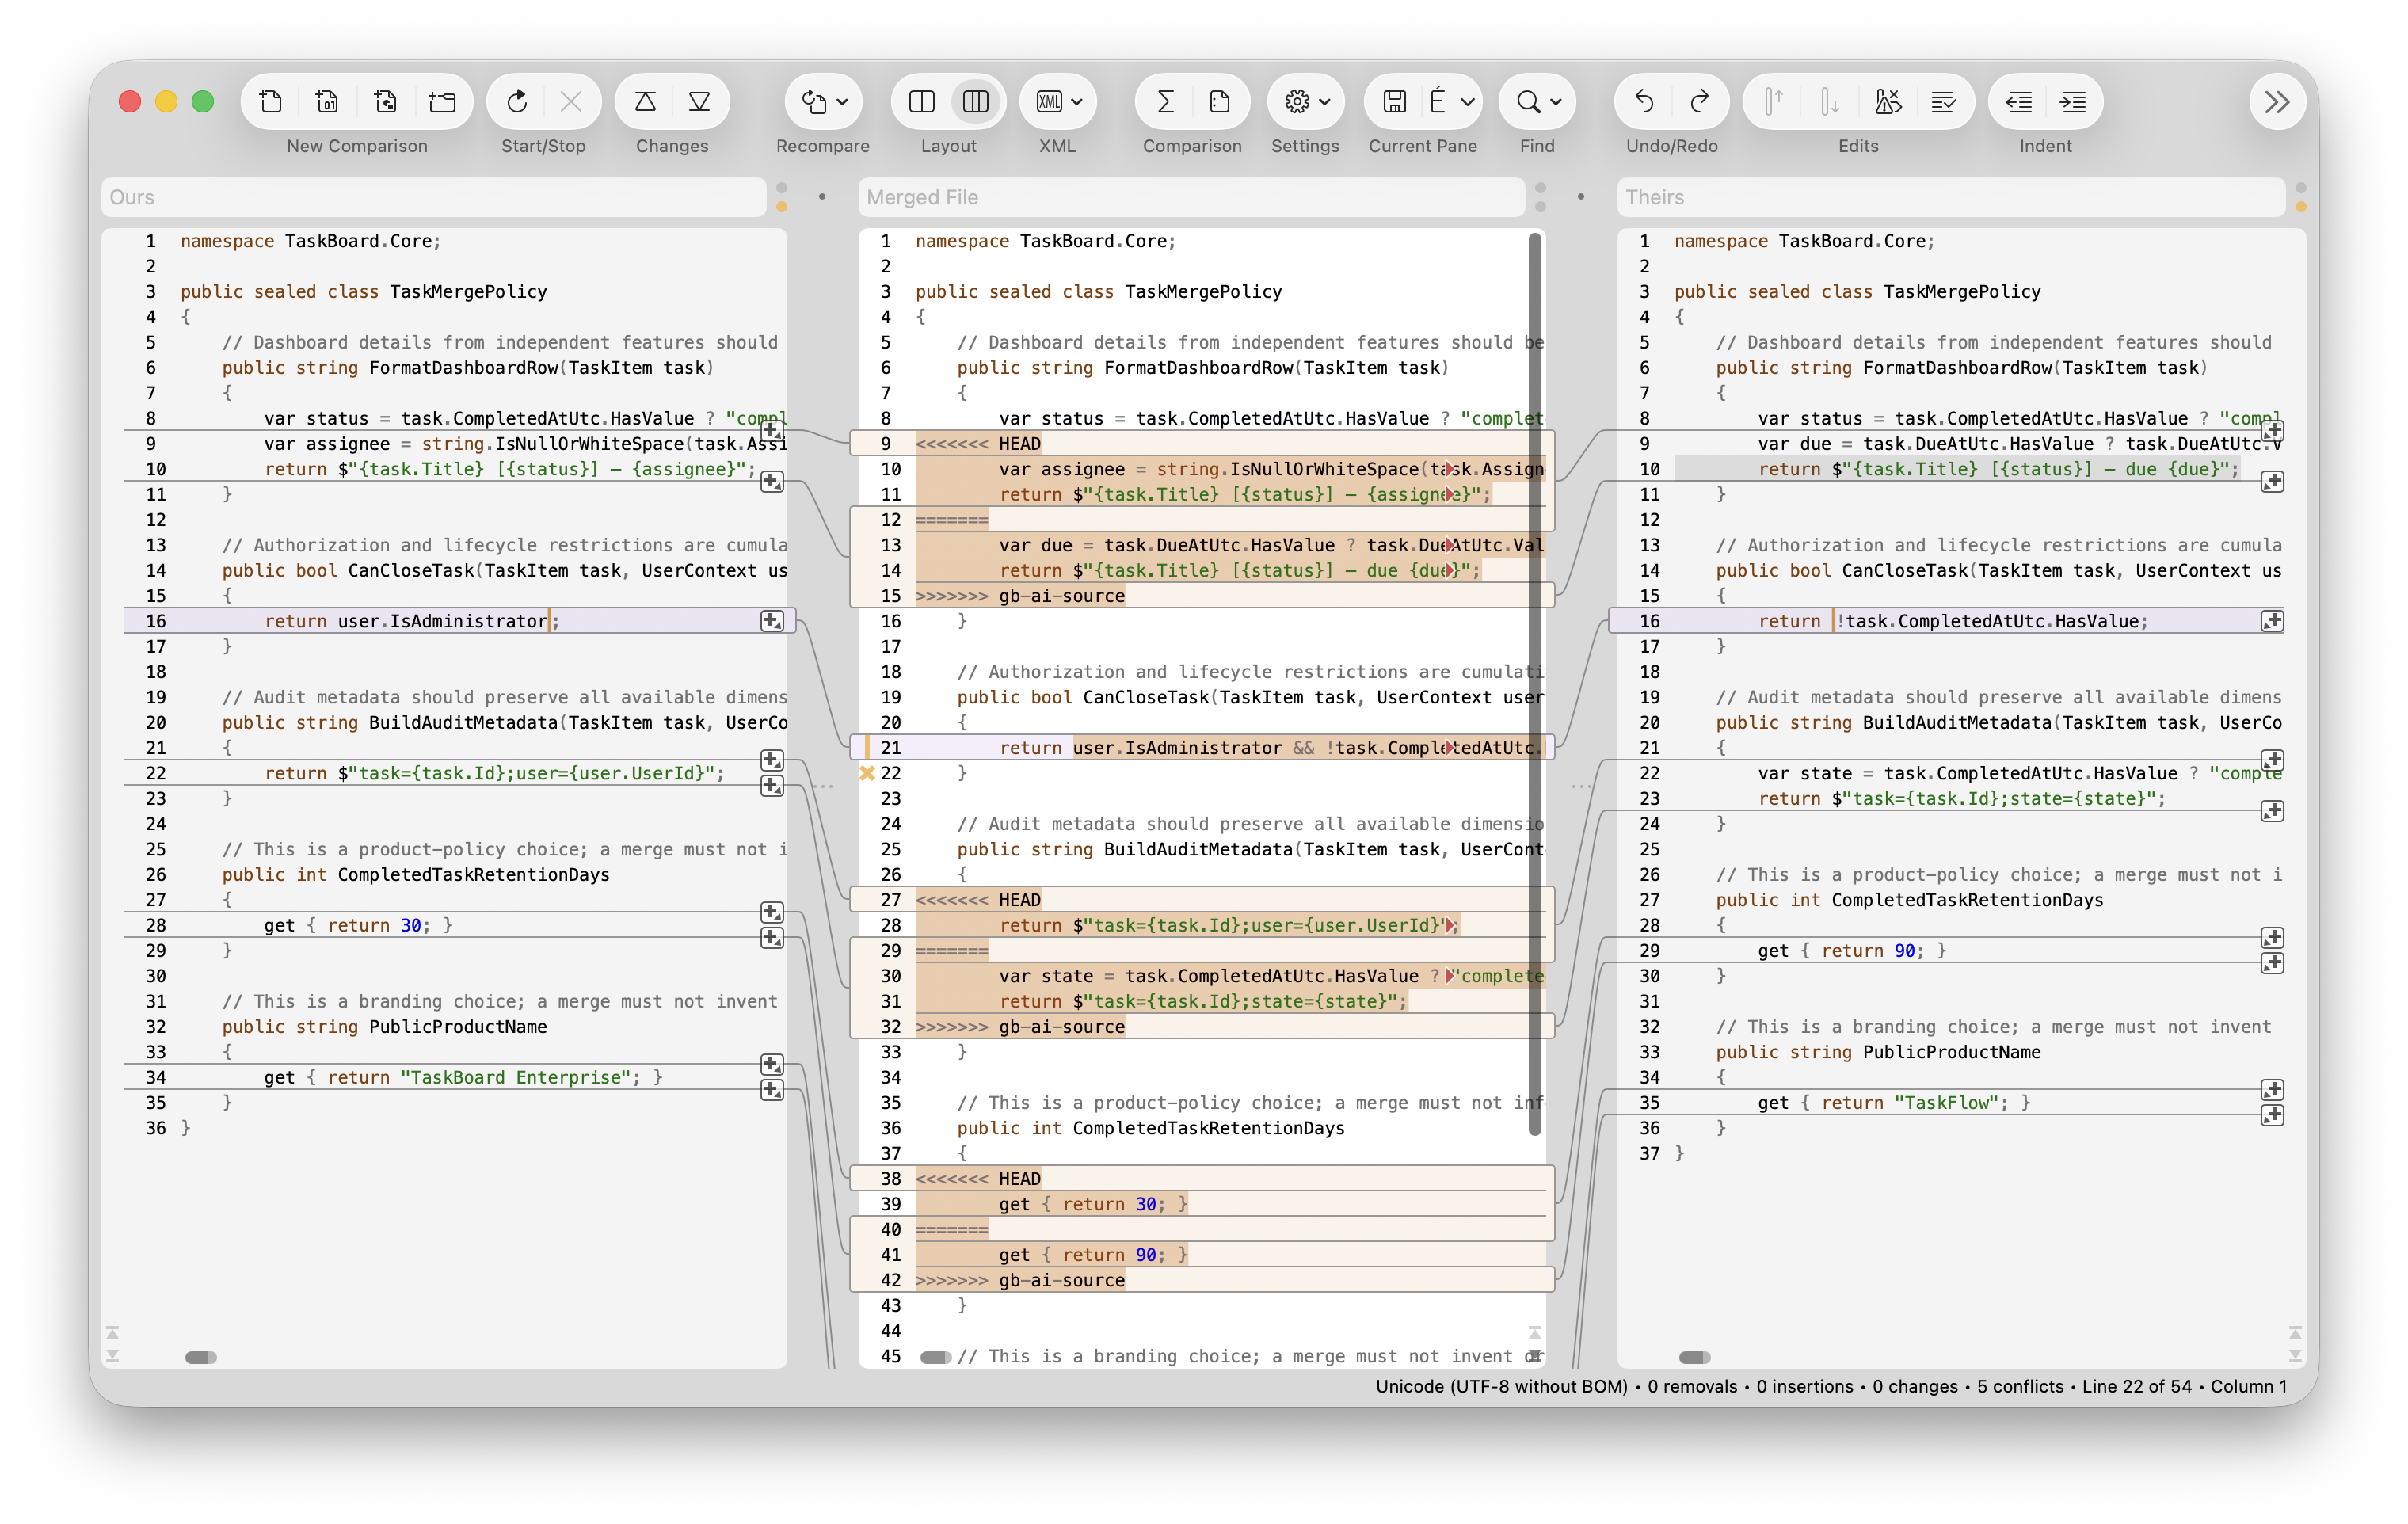2408x1524 pixels.
Task: Click Ours merge plus icon above line 34
Action: click(x=772, y=1064)
